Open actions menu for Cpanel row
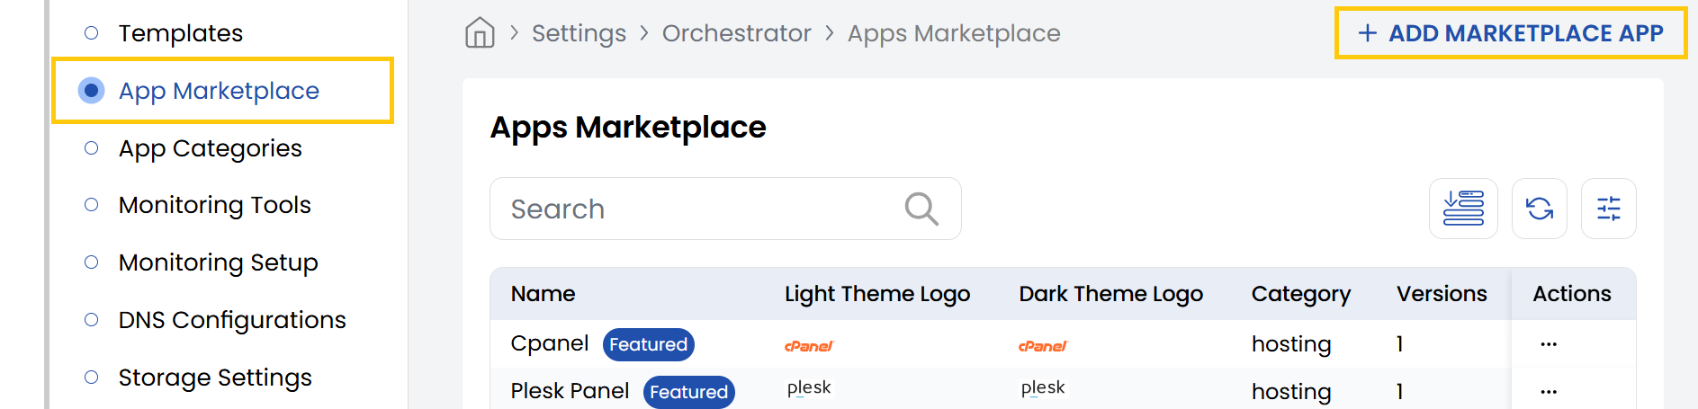The width and height of the screenshot is (1698, 409). coord(1548,344)
